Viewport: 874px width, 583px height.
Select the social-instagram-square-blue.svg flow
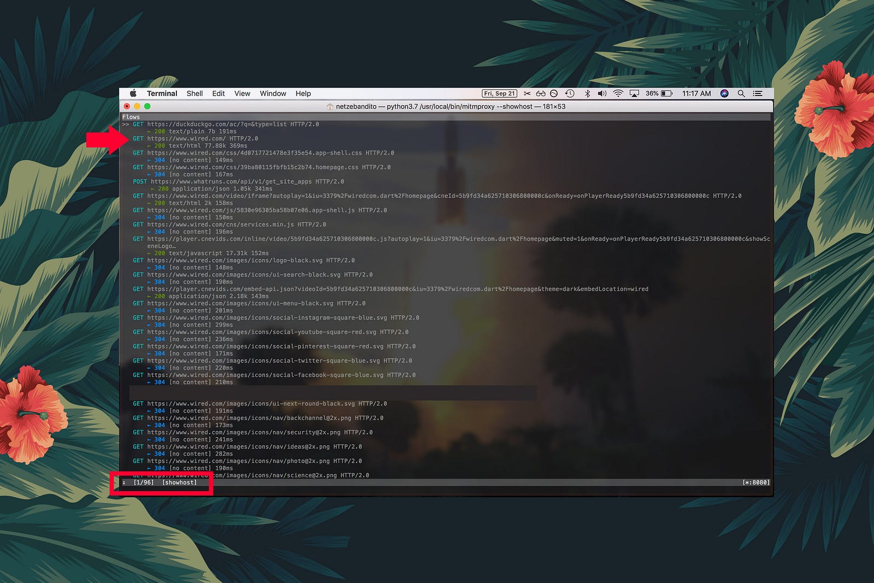click(x=276, y=317)
